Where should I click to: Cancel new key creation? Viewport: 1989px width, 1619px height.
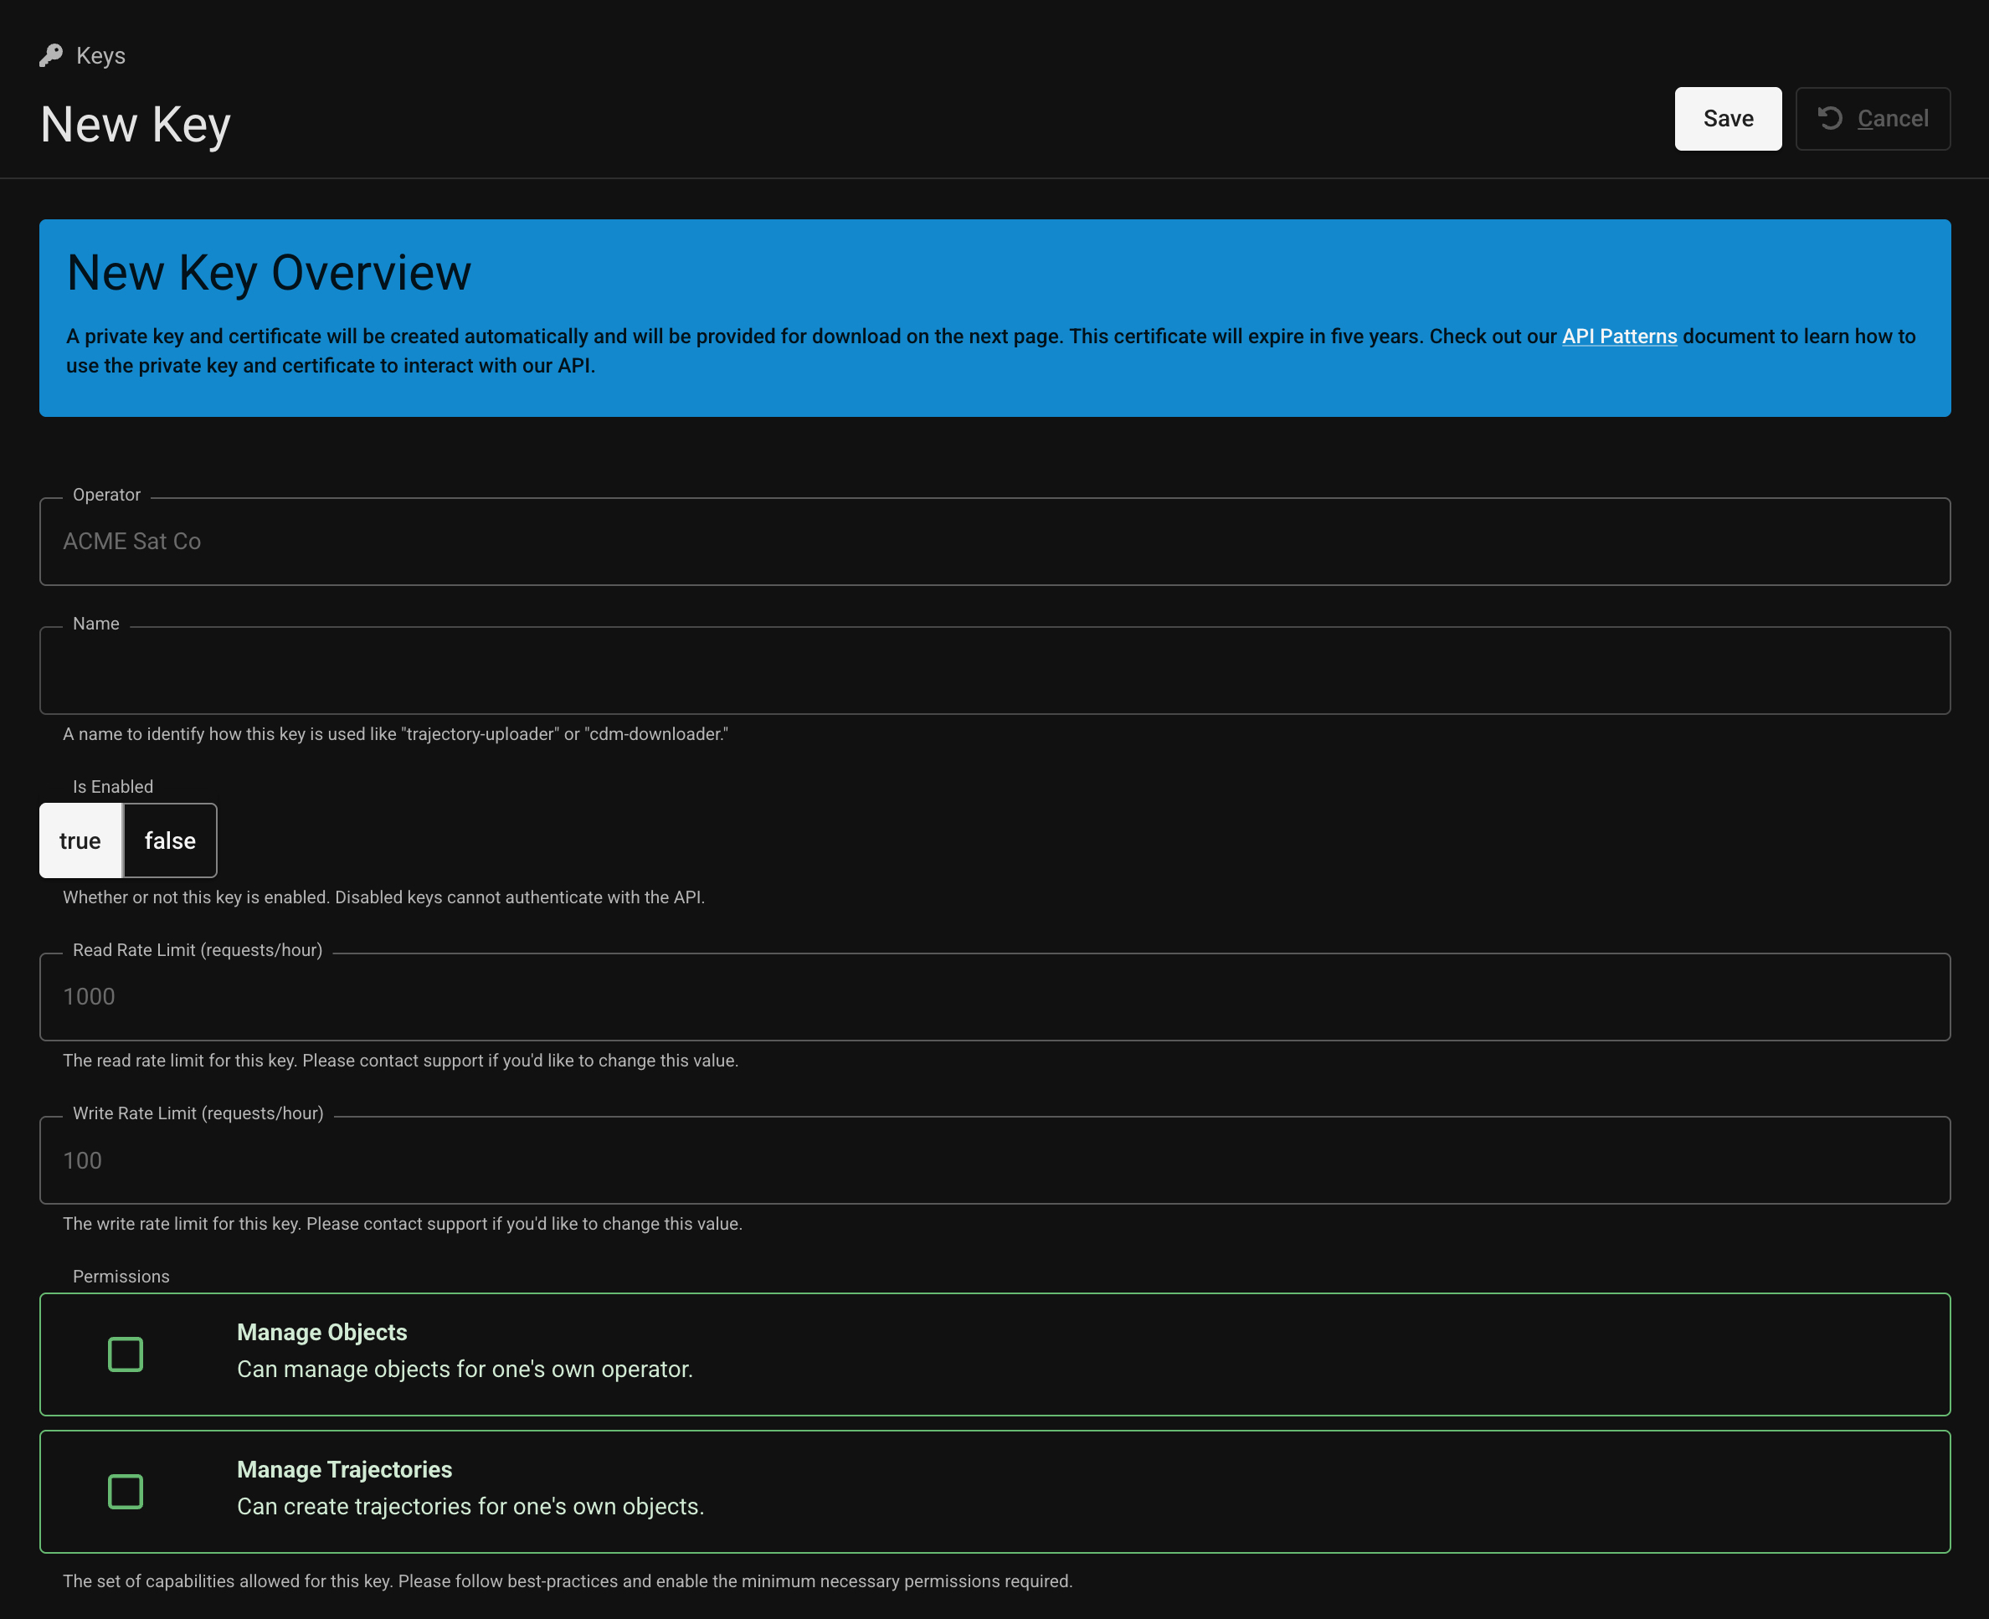point(1873,118)
